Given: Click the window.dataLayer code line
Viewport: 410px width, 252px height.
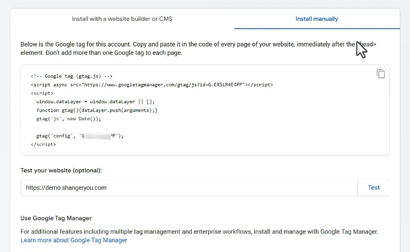Looking at the screenshot, I should 95,102.
